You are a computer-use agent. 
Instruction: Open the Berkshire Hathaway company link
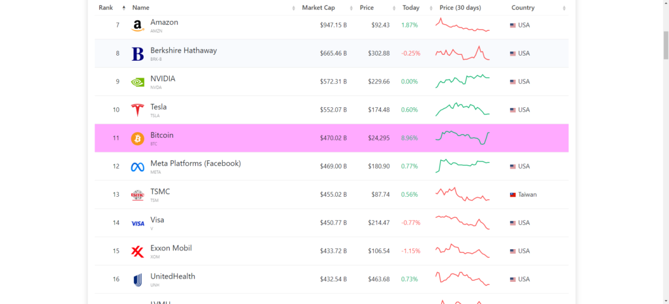pyautogui.click(x=184, y=50)
